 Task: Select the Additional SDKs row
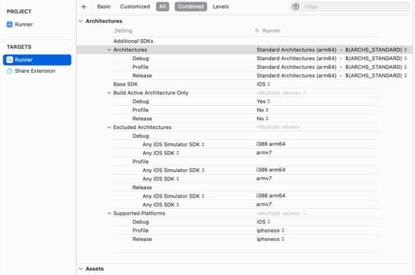point(245,41)
